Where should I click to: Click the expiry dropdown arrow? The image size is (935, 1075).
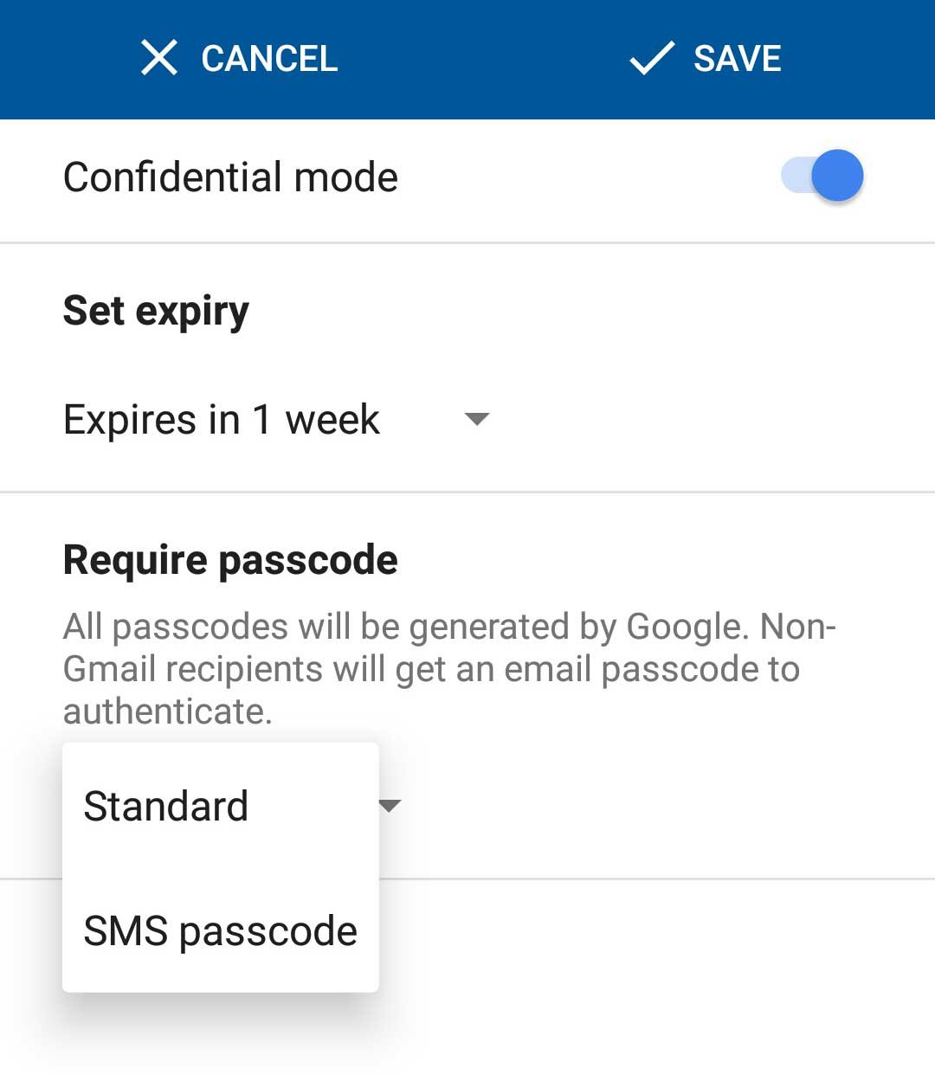477,420
